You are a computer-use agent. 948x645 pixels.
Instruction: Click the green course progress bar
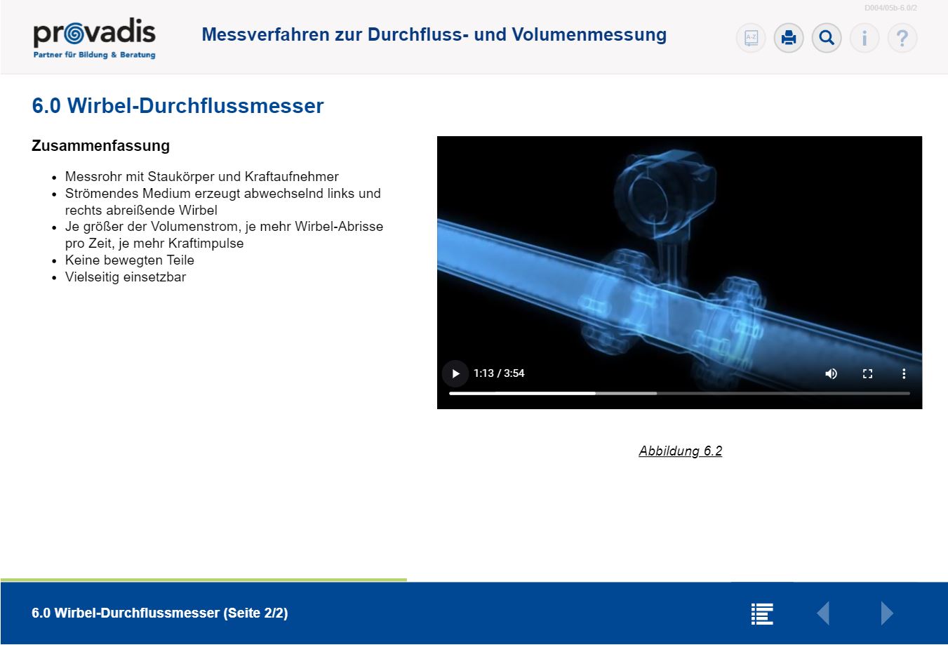(203, 580)
